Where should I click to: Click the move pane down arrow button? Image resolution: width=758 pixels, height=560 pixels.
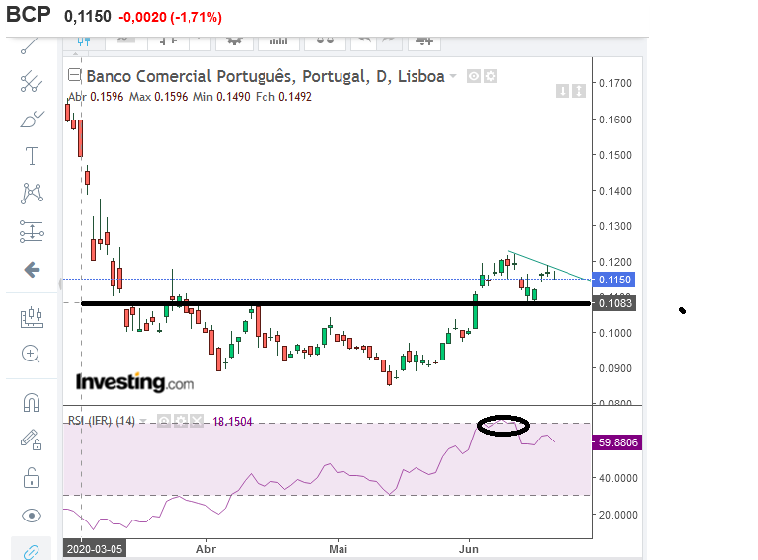pos(563,91)
